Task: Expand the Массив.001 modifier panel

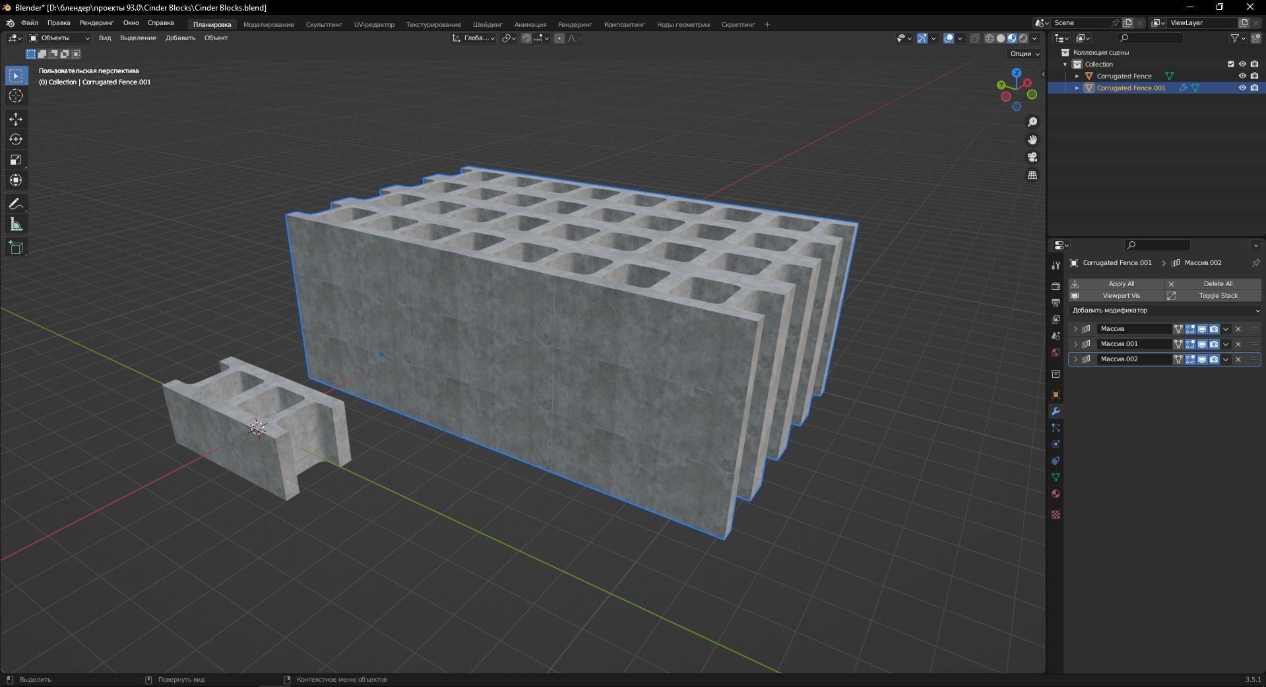Action: click(x=1075, y=344)
